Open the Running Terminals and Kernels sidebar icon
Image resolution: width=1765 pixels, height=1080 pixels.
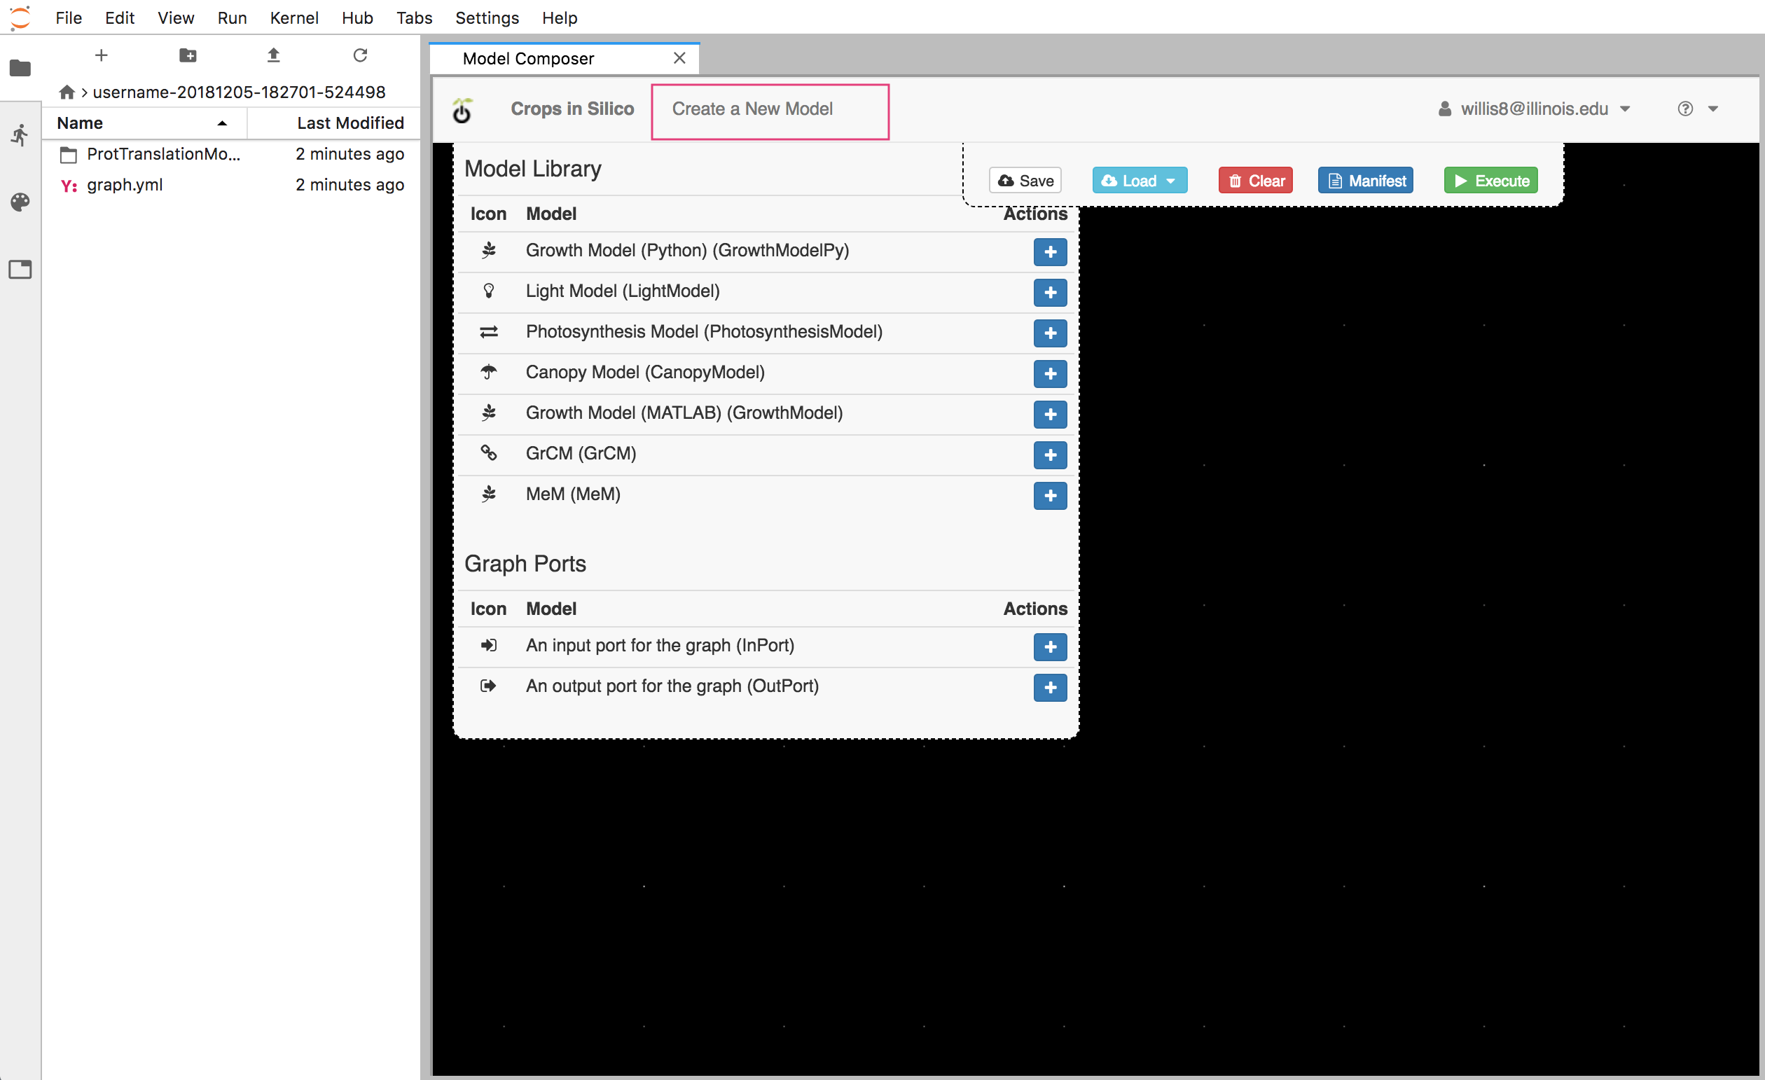[20, 134]
